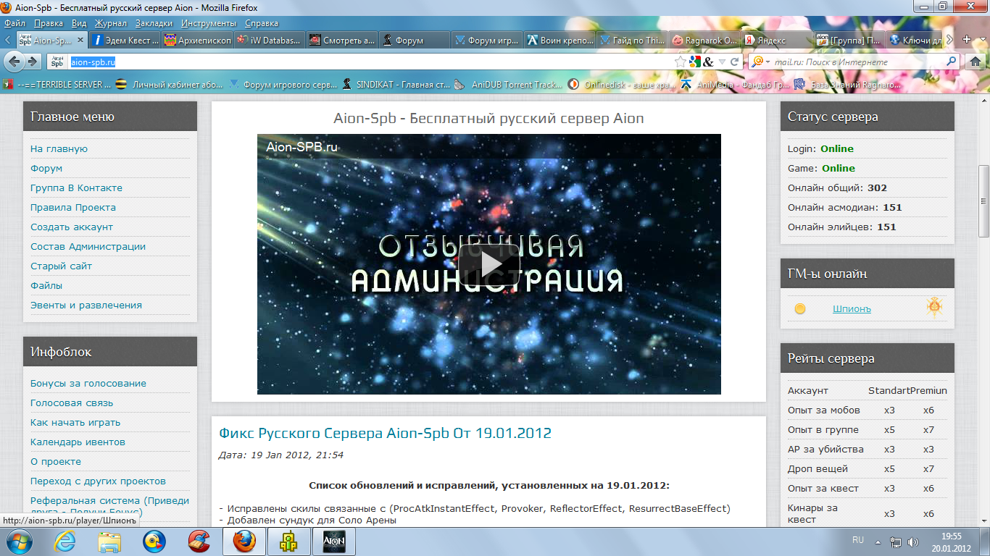Open the AniMedia bookmark
The image size is (990, 556).
(x=735, y=85)
